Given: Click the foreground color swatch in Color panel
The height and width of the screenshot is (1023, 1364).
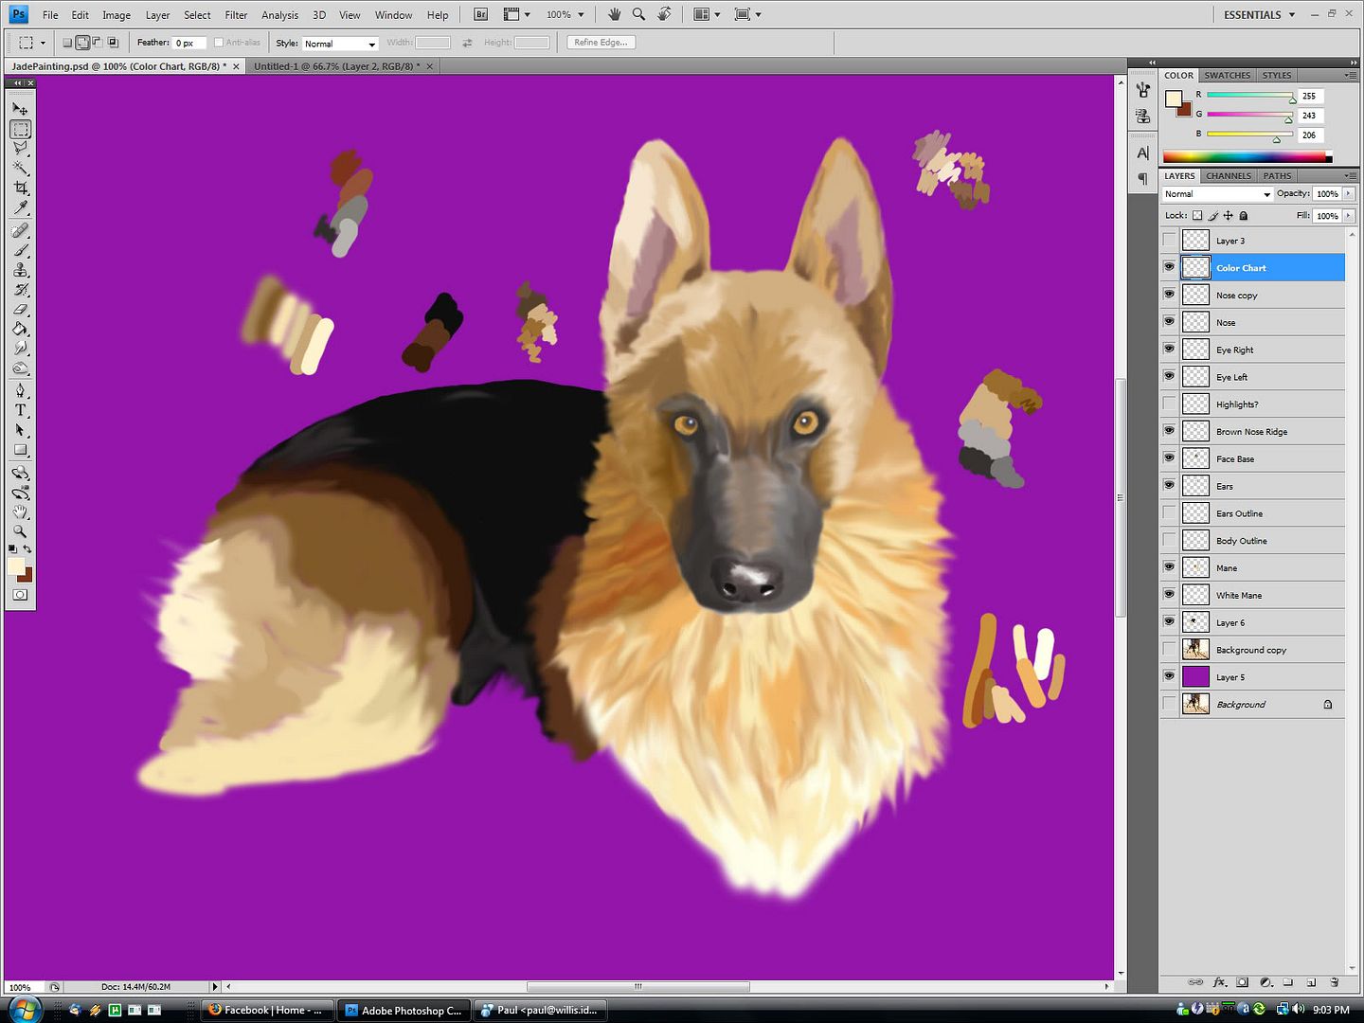Looking at the screenshot, I should click(1174, 99).
